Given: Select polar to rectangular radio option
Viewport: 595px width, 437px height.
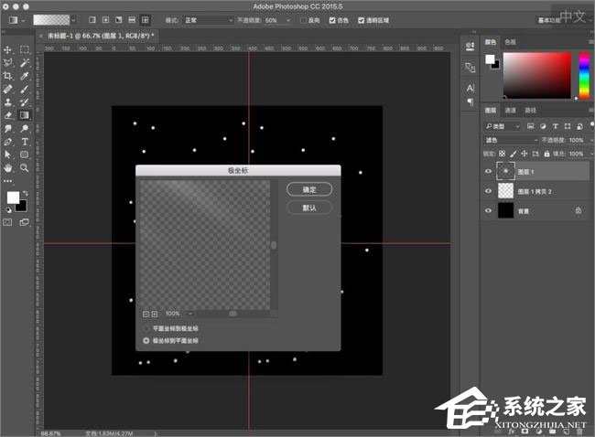Looking at the screenshot, I should pos(146,341).
